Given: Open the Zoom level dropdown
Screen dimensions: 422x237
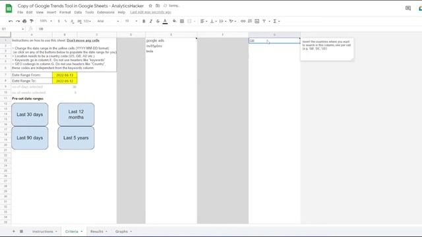Looking at the screenshot, I should pos(45,21).
